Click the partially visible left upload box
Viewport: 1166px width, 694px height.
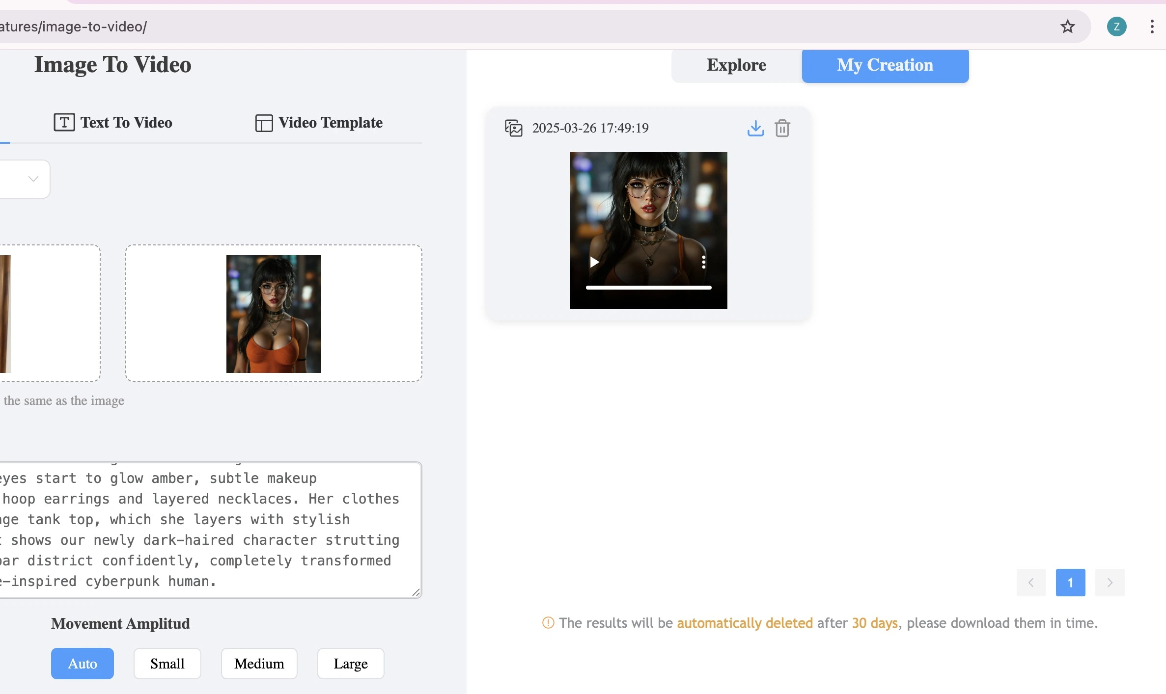(50, 313)
